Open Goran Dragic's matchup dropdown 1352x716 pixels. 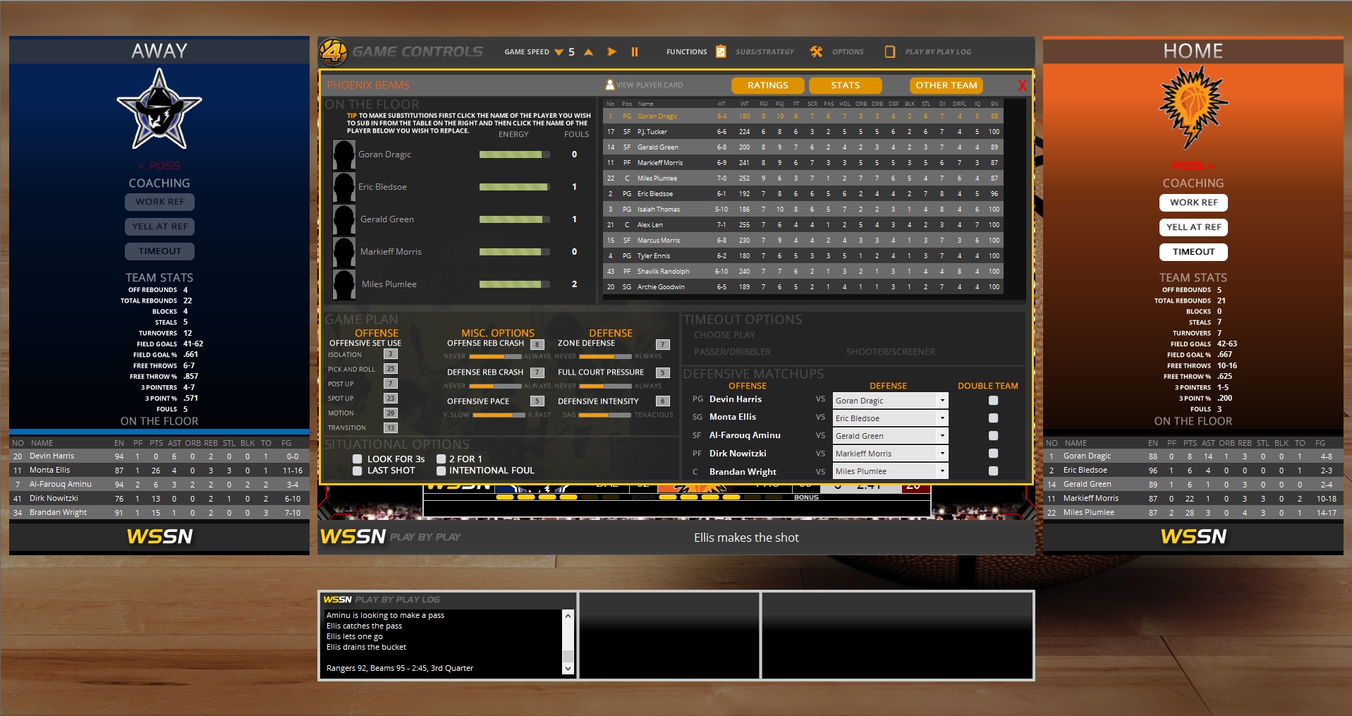pyautogui.click(x=889, y=400)
